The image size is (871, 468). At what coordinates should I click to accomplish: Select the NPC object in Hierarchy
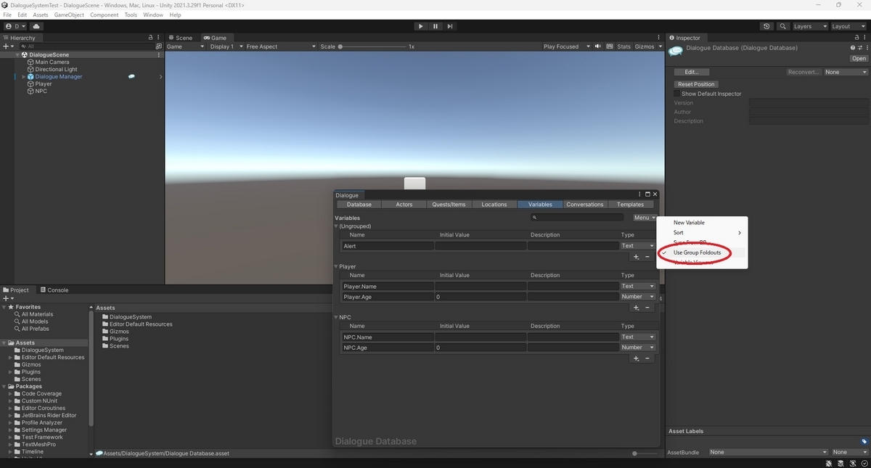coord(41,91)
